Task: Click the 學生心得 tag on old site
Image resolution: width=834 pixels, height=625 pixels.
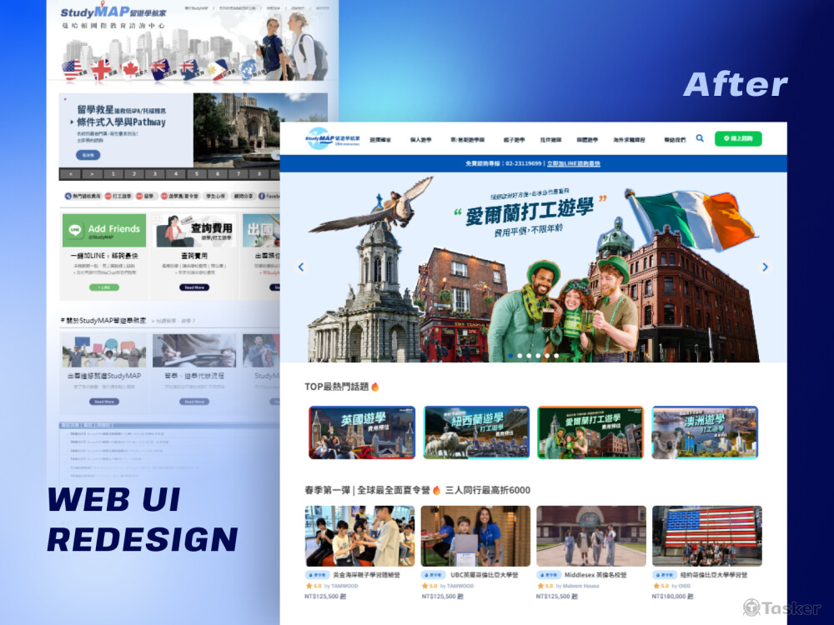Action: coord(216,196)
